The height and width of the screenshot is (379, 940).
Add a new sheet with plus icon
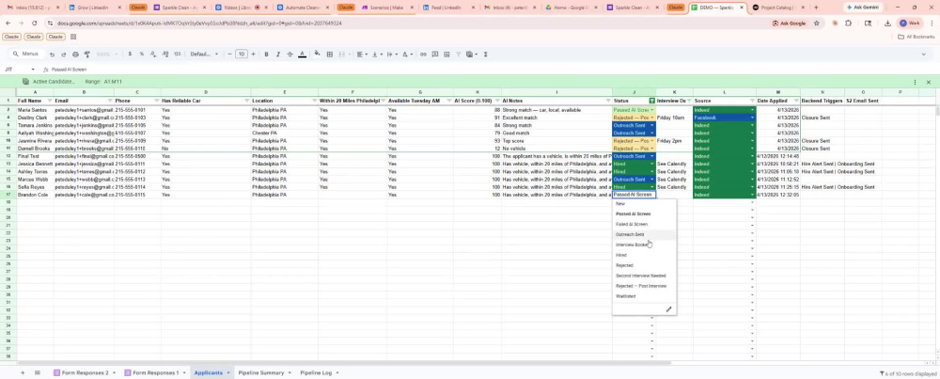[23, 372]
